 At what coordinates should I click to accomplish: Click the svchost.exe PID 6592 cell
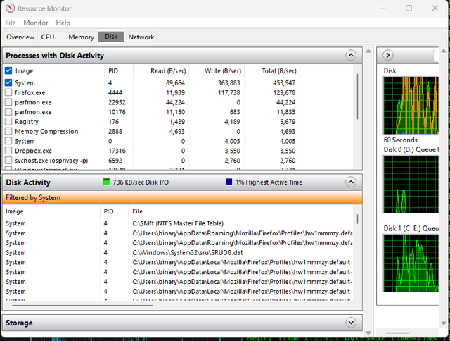[x=115, y=161]
